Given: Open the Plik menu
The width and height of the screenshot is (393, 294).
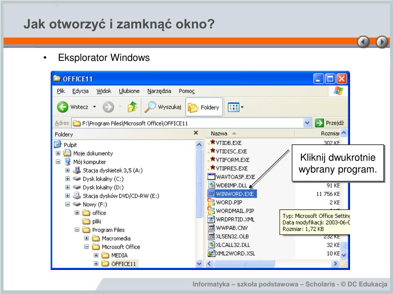Looking at the screenshot, I should (x=61, y=91).
